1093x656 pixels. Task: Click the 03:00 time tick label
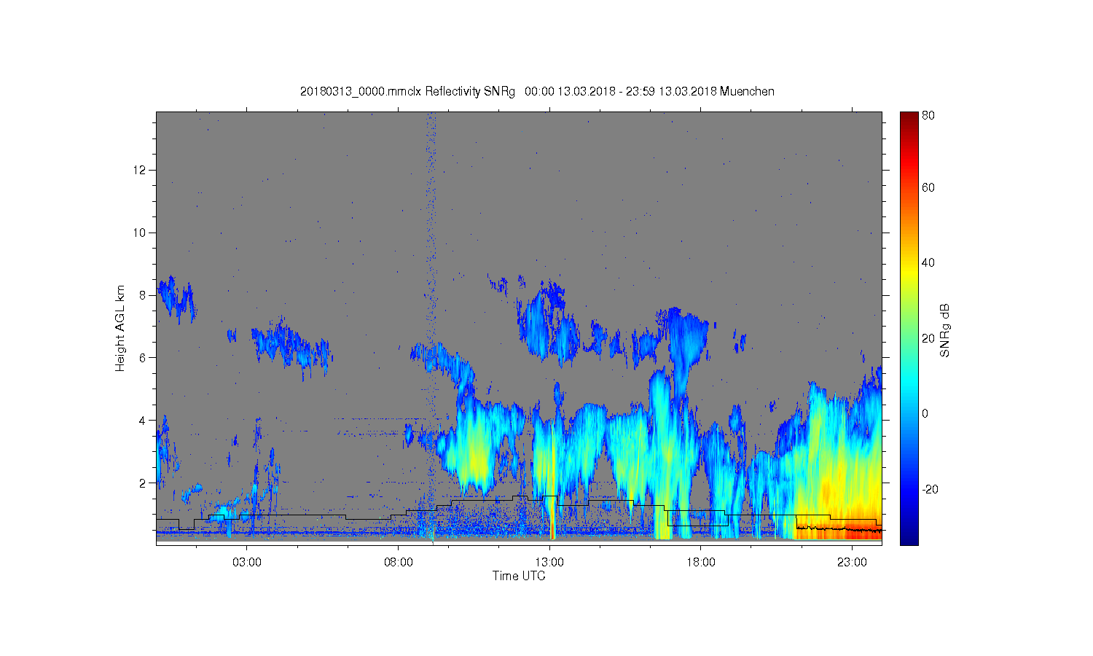247,563
